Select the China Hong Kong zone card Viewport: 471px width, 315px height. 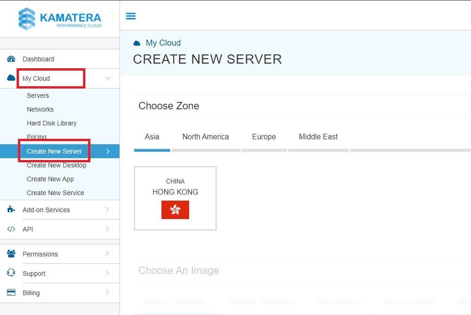pyautogui.click(x=175, y=198)
